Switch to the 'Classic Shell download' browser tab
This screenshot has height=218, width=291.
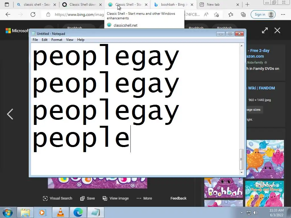coord(82,5)
